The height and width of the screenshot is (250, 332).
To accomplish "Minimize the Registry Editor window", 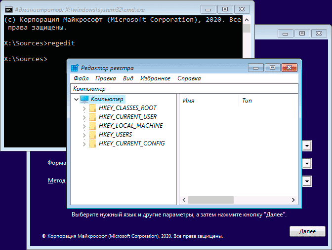I will (256, 68).
